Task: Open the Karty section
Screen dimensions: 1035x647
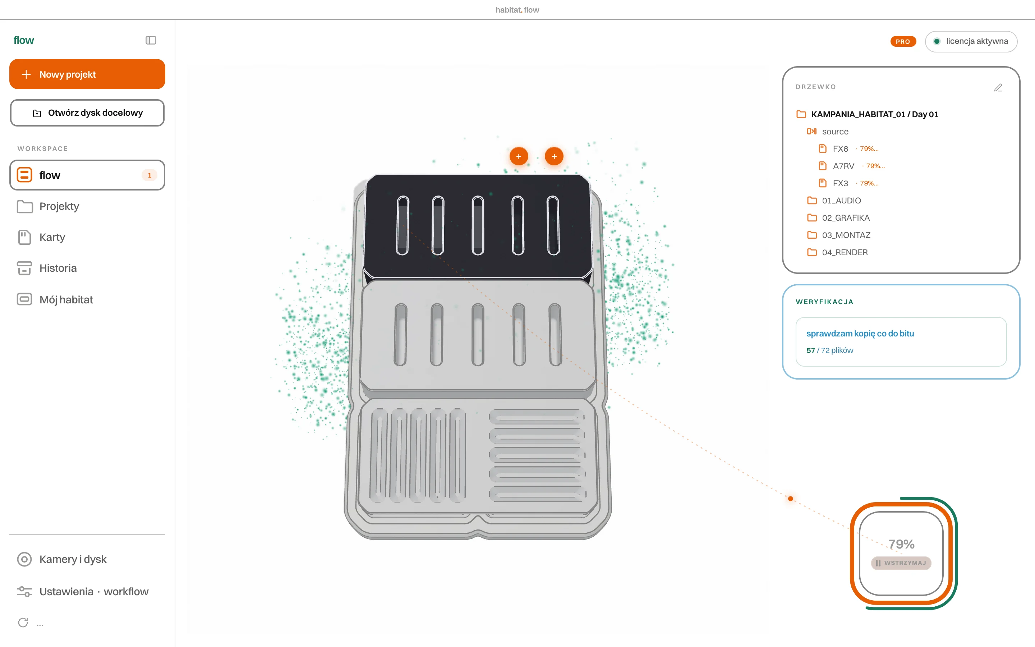Action: click(87, 237)
